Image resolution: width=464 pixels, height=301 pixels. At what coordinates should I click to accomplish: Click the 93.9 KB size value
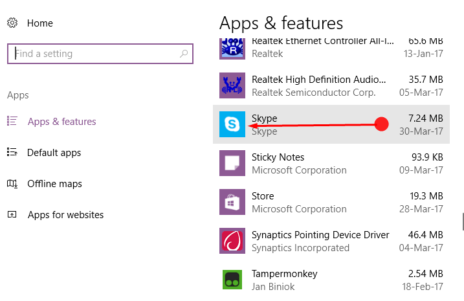[427, 157]
